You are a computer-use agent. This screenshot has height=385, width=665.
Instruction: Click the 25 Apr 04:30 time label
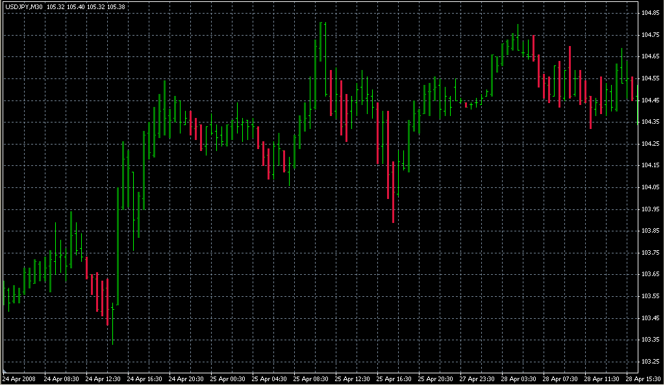(269, 379)
